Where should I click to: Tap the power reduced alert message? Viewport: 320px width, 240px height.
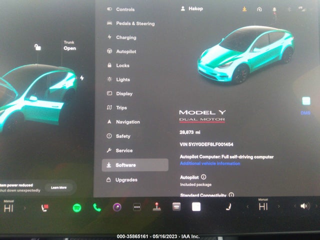20,188
